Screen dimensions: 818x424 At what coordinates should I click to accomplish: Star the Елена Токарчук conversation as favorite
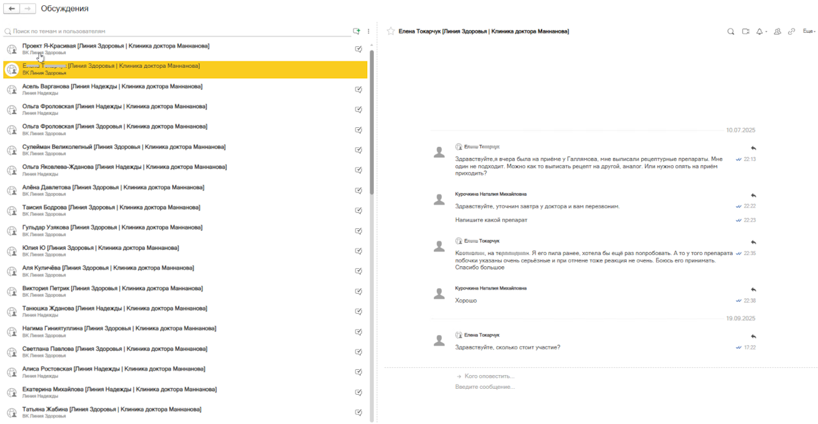(391, 31)
